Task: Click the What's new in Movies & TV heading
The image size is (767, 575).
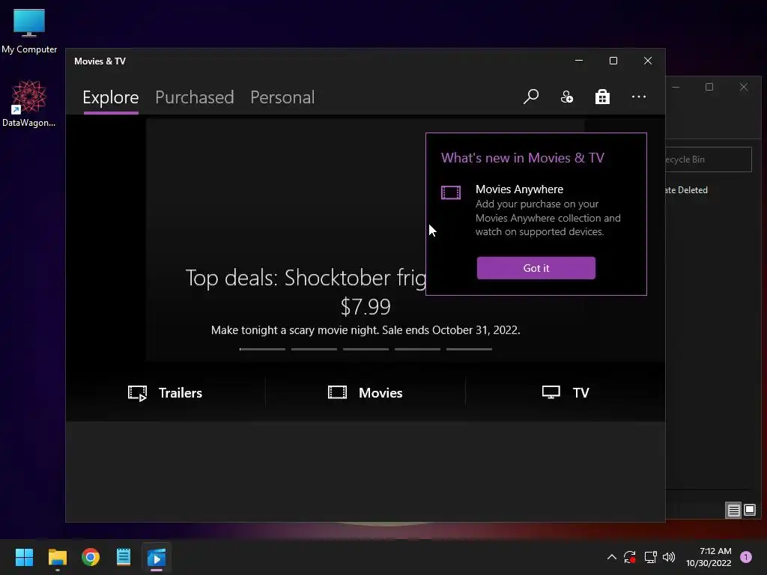Action: [522, 158]
